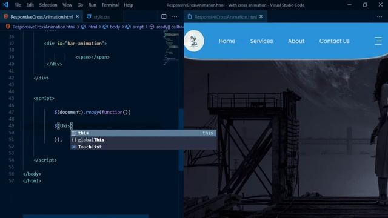Restore down the VS Code window
388x218 pixels.
(365, 5)
